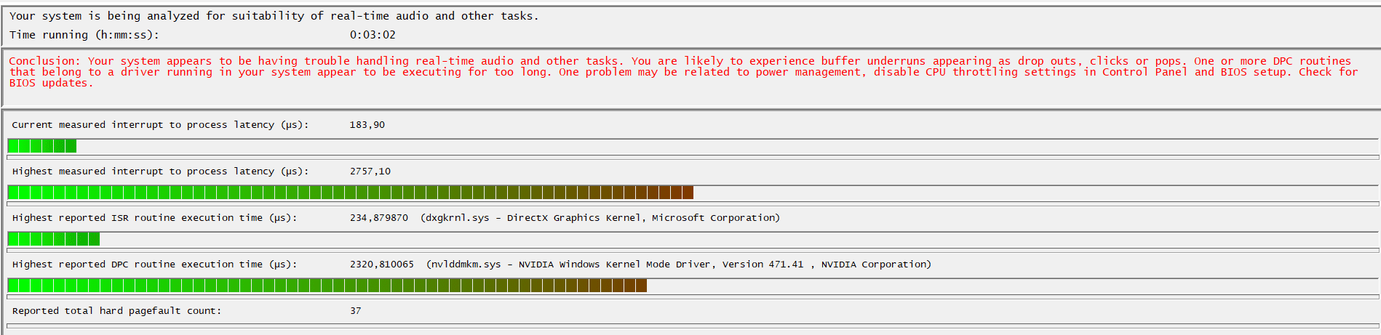This screenshot has width=1381, height=335.
Task: Click the Highest reported ISR routine label
Action: (155, 218)
